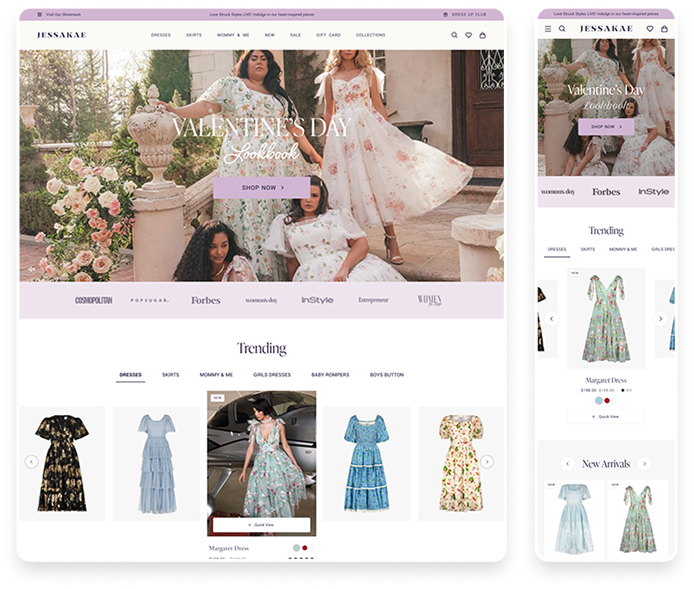Open shopping bag in mobile header

[665, 28]
